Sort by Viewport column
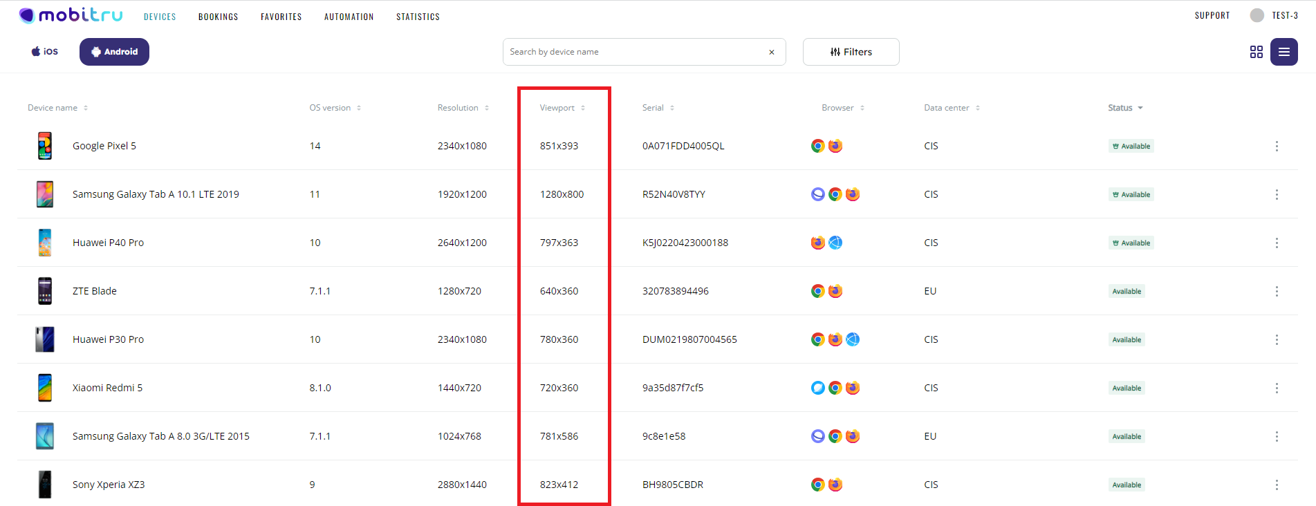 point(562,108)
